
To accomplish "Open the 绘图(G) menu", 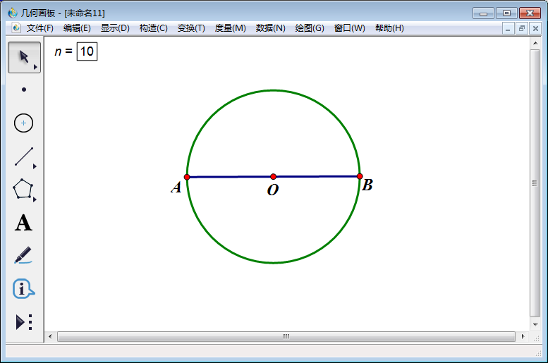I will [x=310, y=28].
